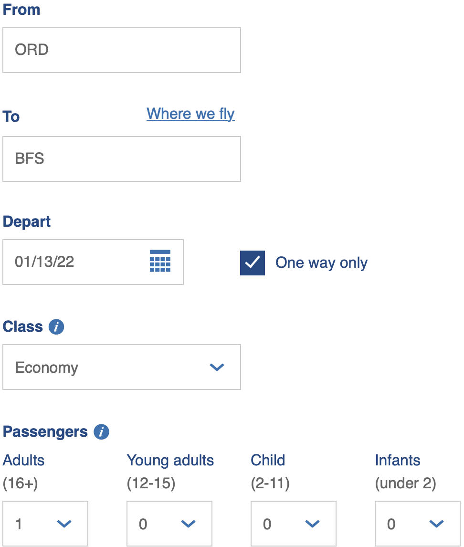
Task: Open the Adults (16+) passenger dropdown
Action: [x=45, y=524]
